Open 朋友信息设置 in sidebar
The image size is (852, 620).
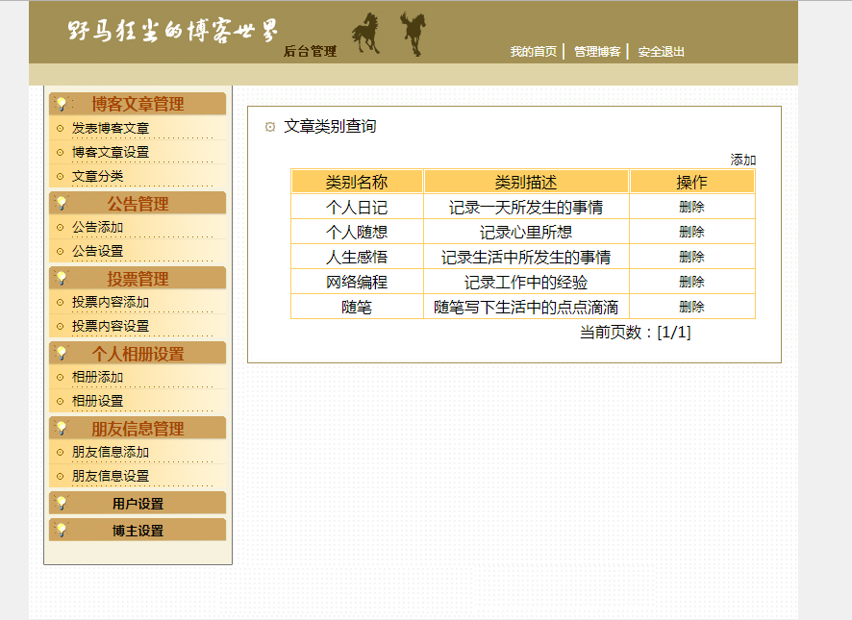coord(111,476)
